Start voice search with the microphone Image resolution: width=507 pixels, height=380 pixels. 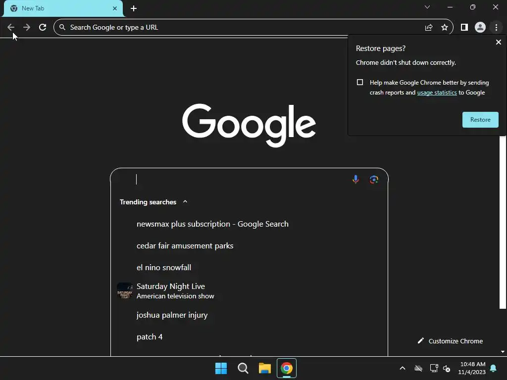point(355,180)
